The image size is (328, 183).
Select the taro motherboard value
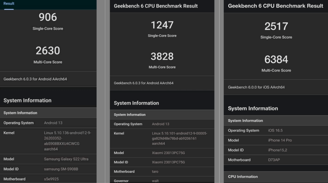click(x=155, y=171)
